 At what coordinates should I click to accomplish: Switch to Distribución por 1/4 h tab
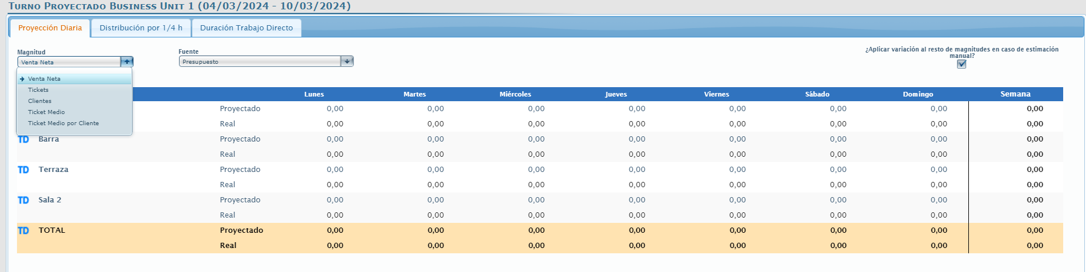tap(141, 28)
